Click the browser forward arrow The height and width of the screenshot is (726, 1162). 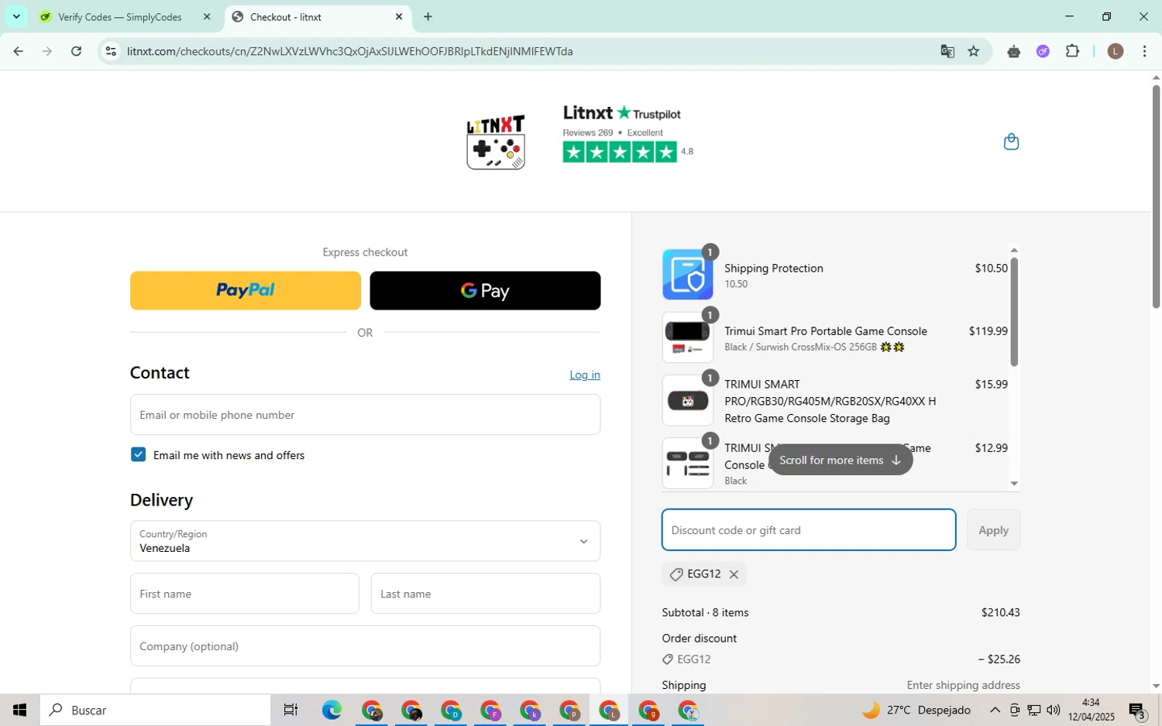pyautogui.click(x=47, y=51)
